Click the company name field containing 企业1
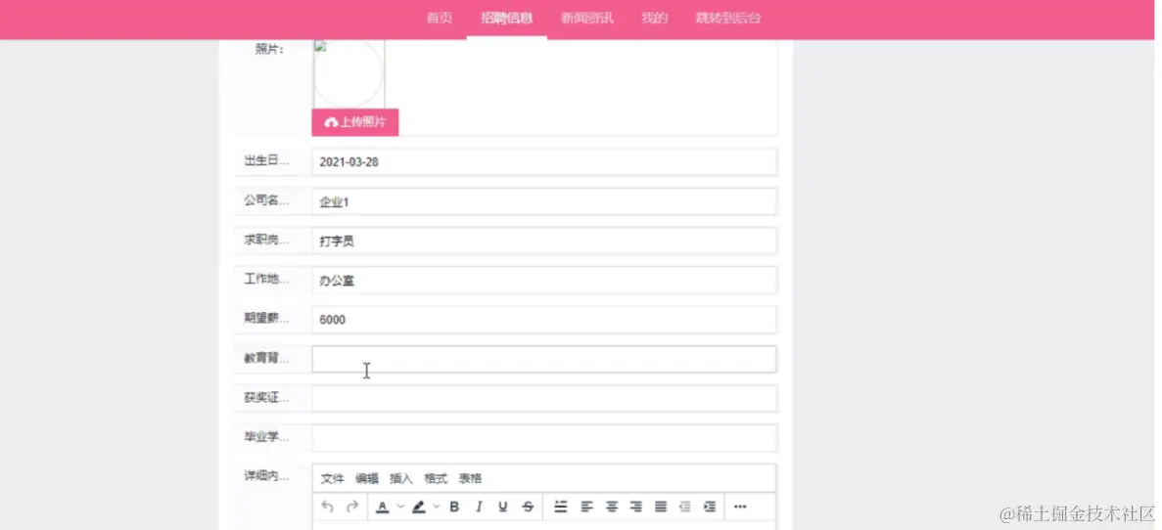Screen dimensions: 1162x530 (544, 201)
